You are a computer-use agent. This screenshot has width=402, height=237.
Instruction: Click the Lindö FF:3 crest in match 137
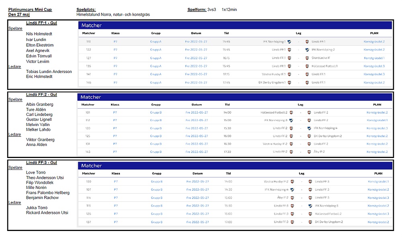[x=292, y=222]
